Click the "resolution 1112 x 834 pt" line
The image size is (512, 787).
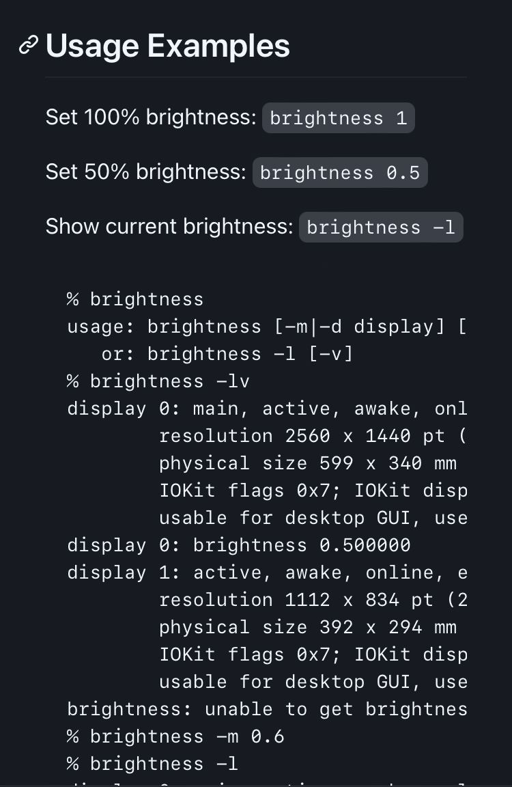(x=313, y=600)
